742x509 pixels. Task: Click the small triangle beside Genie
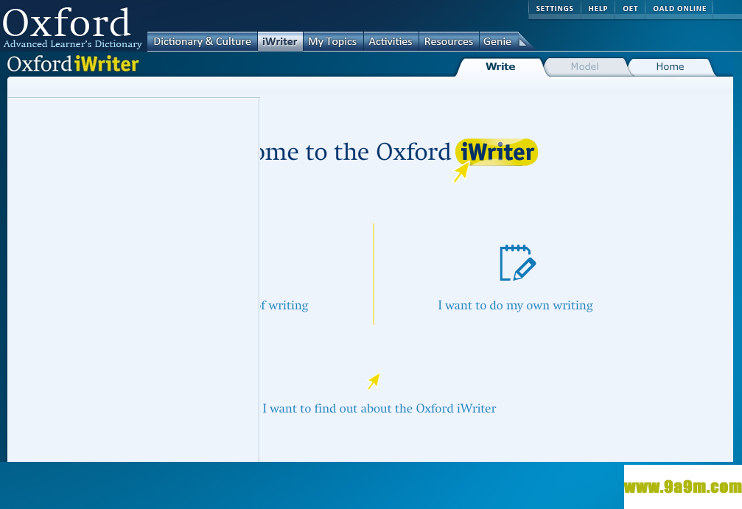click(x=523, y=42)
